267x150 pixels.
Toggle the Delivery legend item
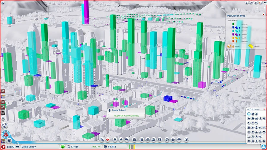tap(254, 46)
